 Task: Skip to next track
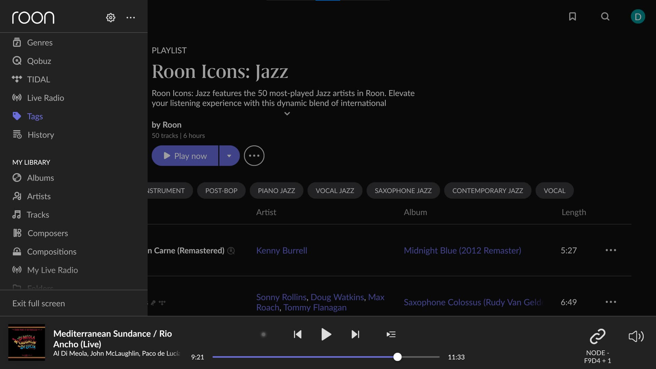point(355,334)
